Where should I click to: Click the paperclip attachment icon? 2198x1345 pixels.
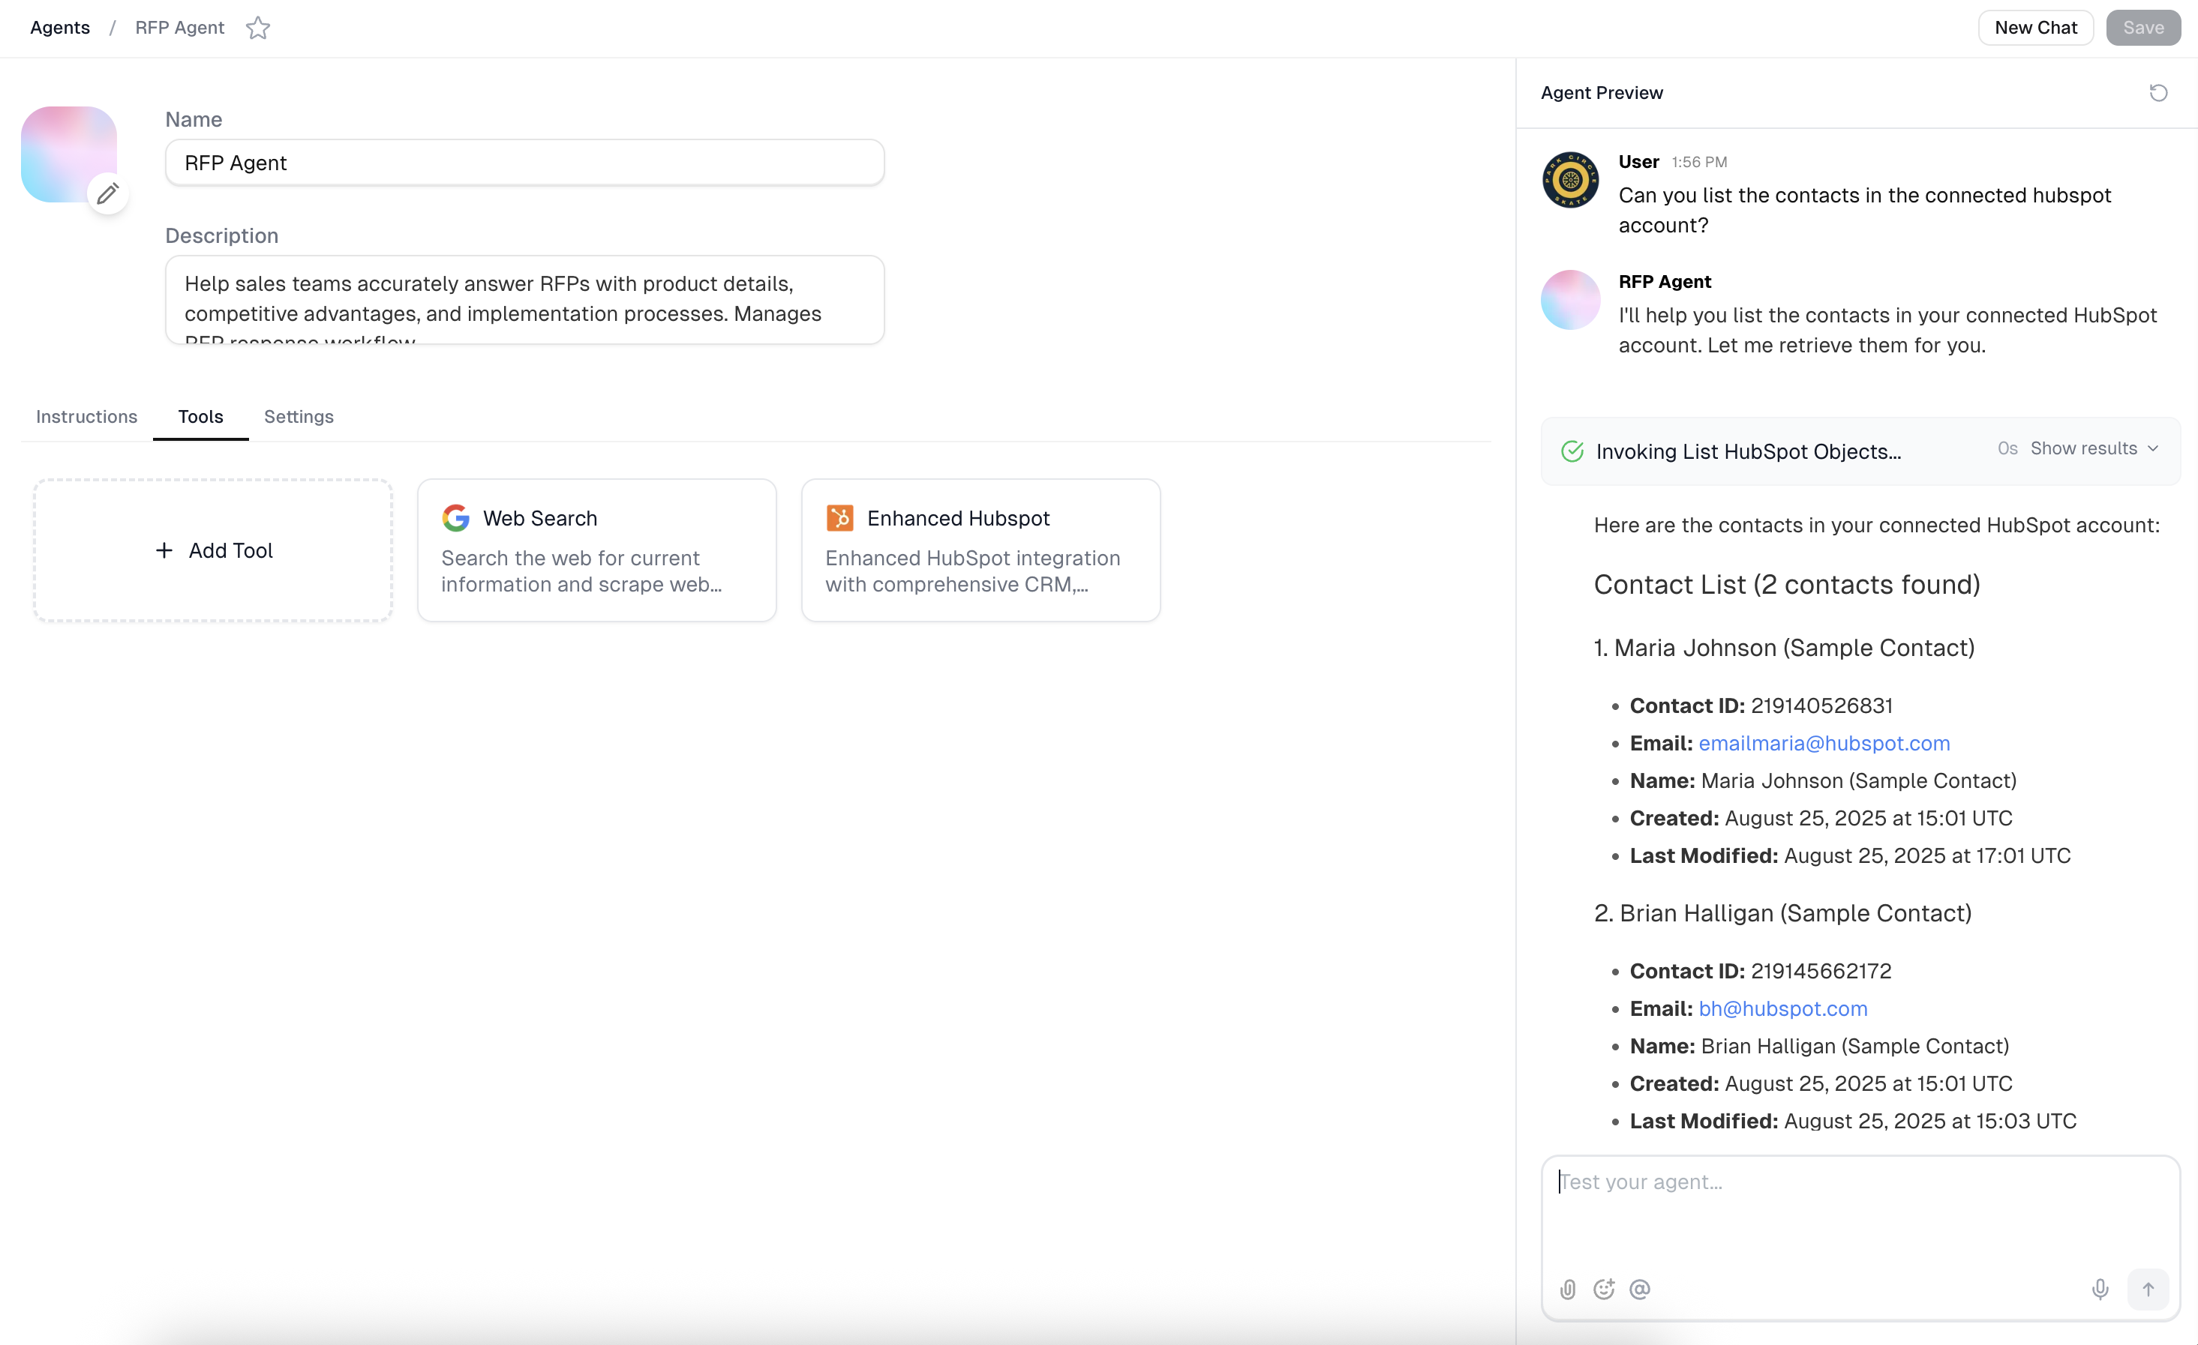(1567, 1289)
